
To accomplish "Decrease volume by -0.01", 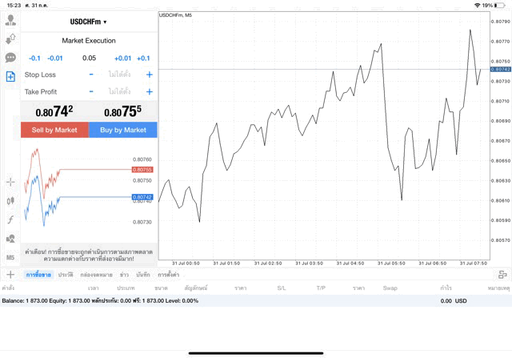I will coord(55,58).
